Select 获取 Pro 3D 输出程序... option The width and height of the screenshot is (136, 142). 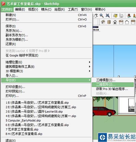click(x=113, y=89)
